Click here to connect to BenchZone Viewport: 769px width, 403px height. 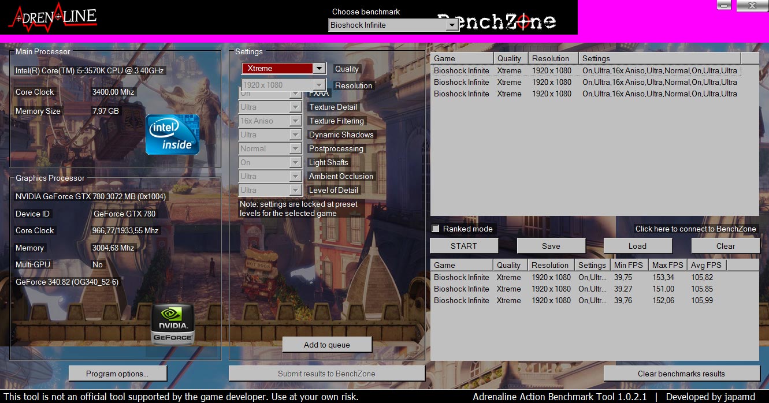[x=696, y=229]
